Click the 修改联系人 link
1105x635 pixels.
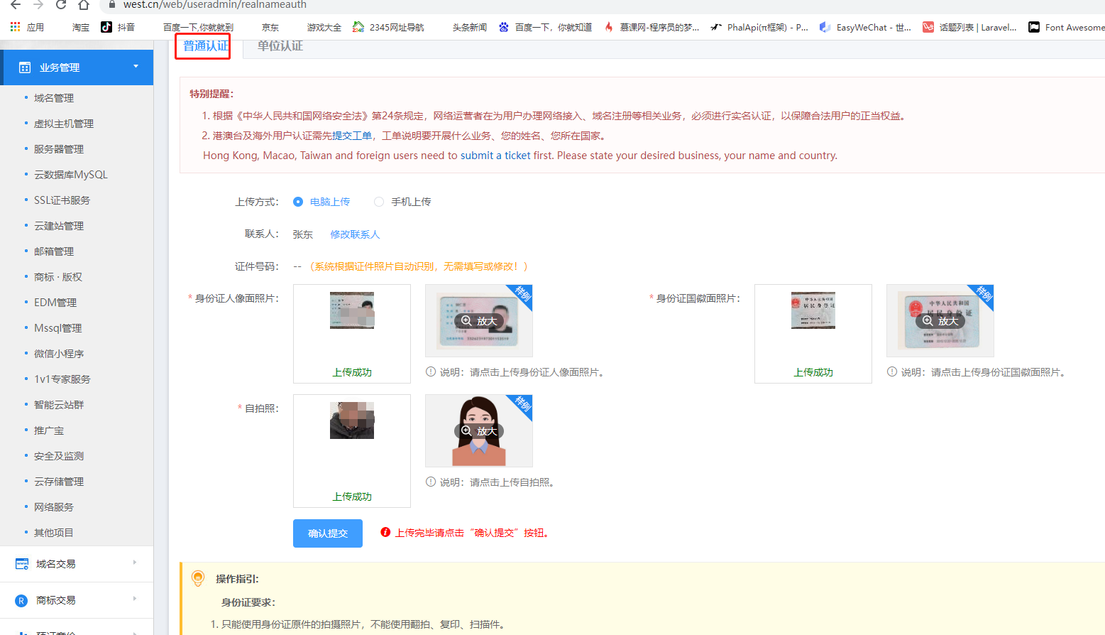pos(355,234)
